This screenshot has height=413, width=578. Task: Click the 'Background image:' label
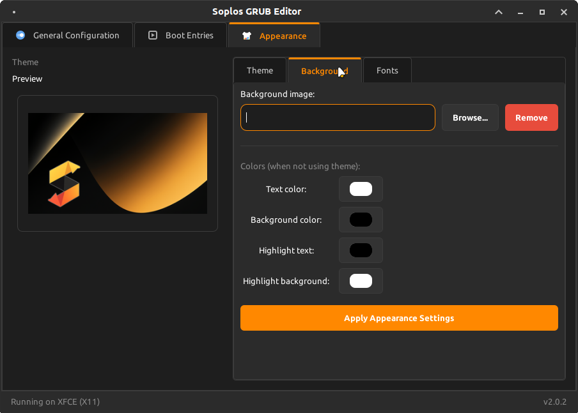[277, 94]
